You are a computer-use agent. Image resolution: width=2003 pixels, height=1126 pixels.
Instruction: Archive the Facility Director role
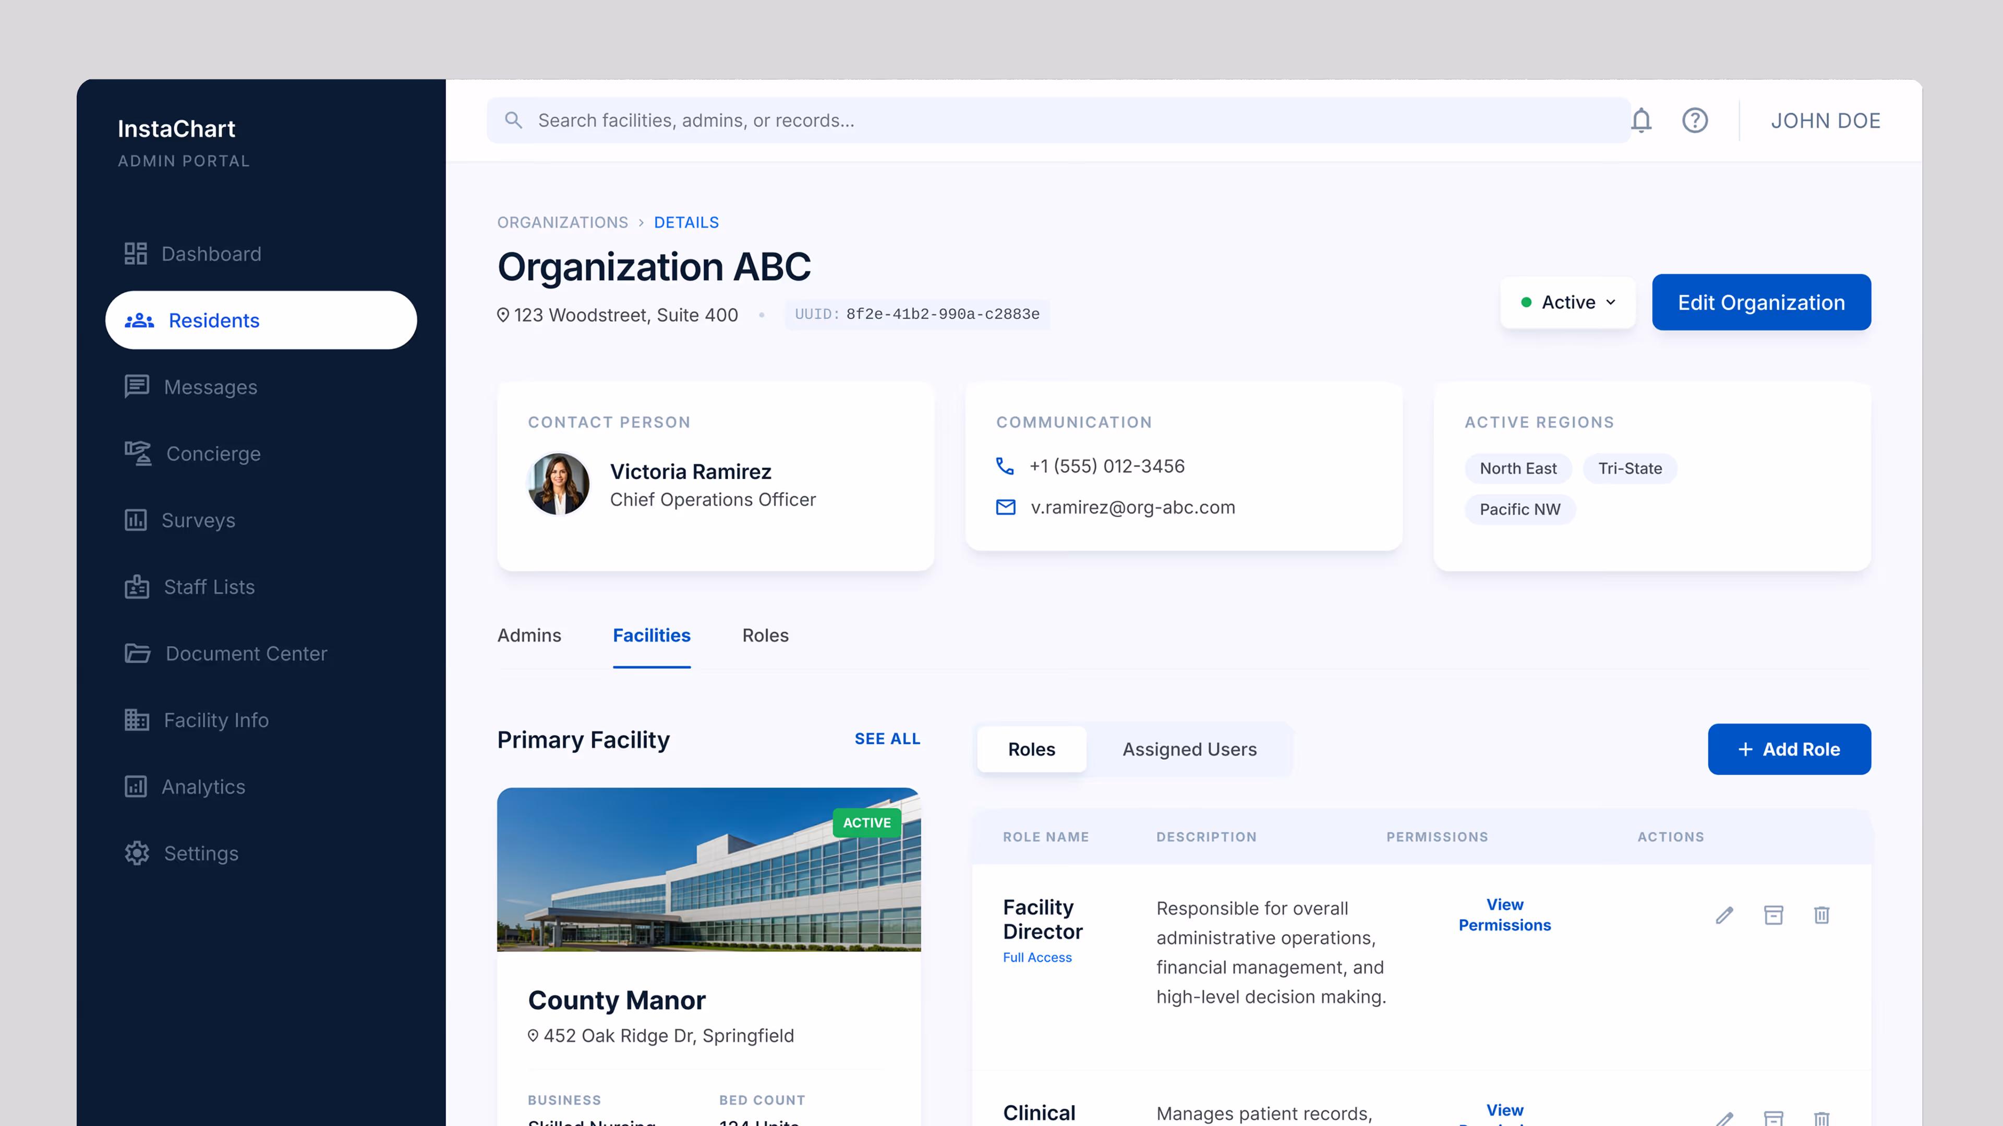(1773, 915)
